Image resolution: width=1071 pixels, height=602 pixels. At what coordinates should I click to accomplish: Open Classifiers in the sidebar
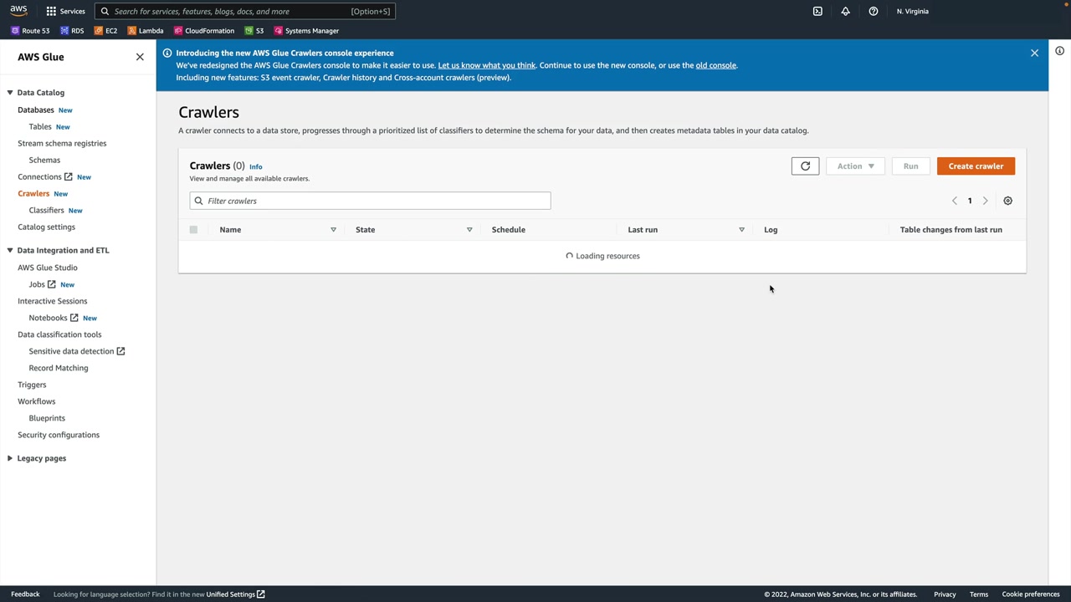tap(46, 210)
